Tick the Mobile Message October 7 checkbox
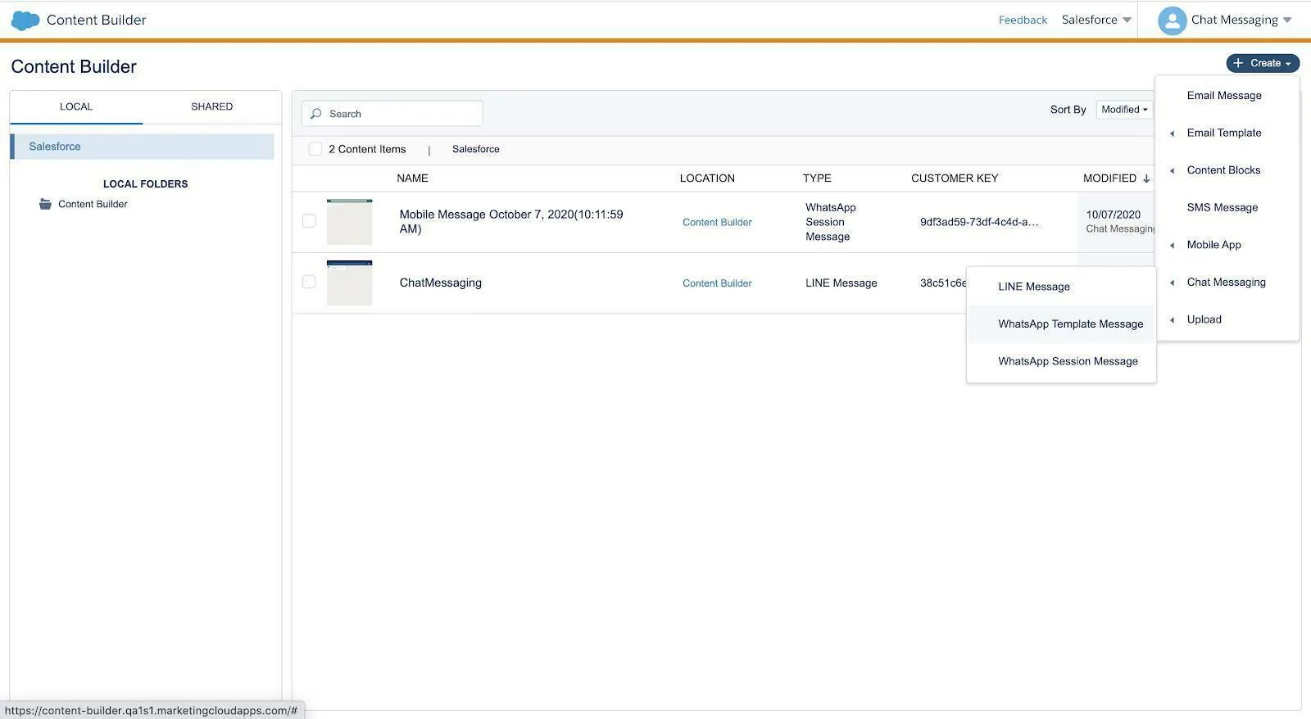Image resolution: width=1311 pixels, height=719 pixels. point(309,221)
